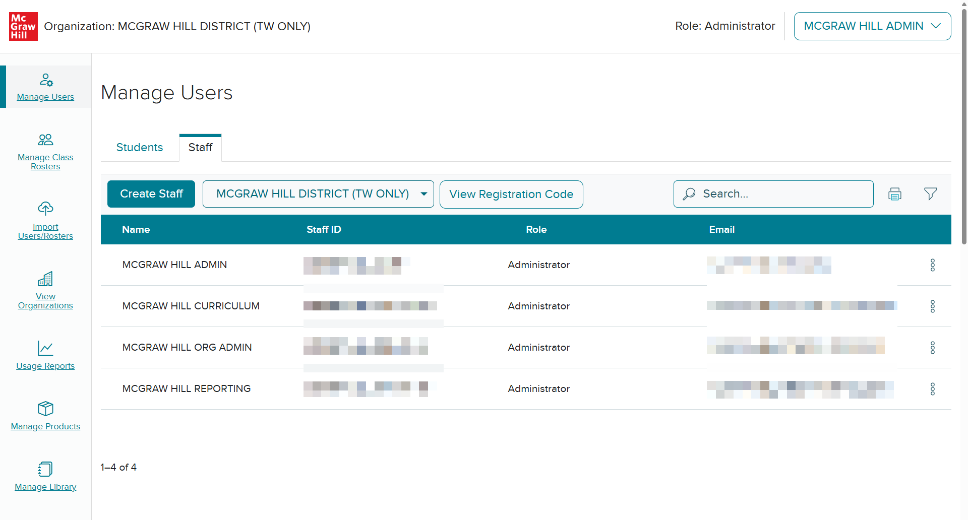This screenshot has width=968, height=520.
Task: Open actions menu for MCGRAW HILL CURRICULUM row
Action: 933,306
